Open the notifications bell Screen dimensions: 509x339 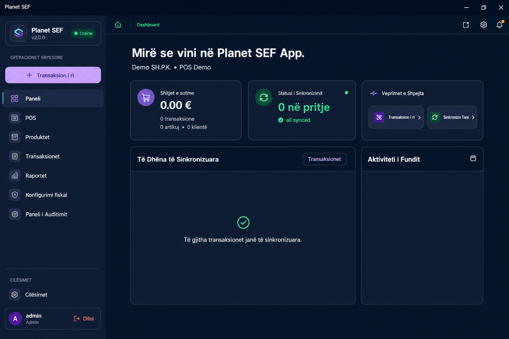pos(499,25)
